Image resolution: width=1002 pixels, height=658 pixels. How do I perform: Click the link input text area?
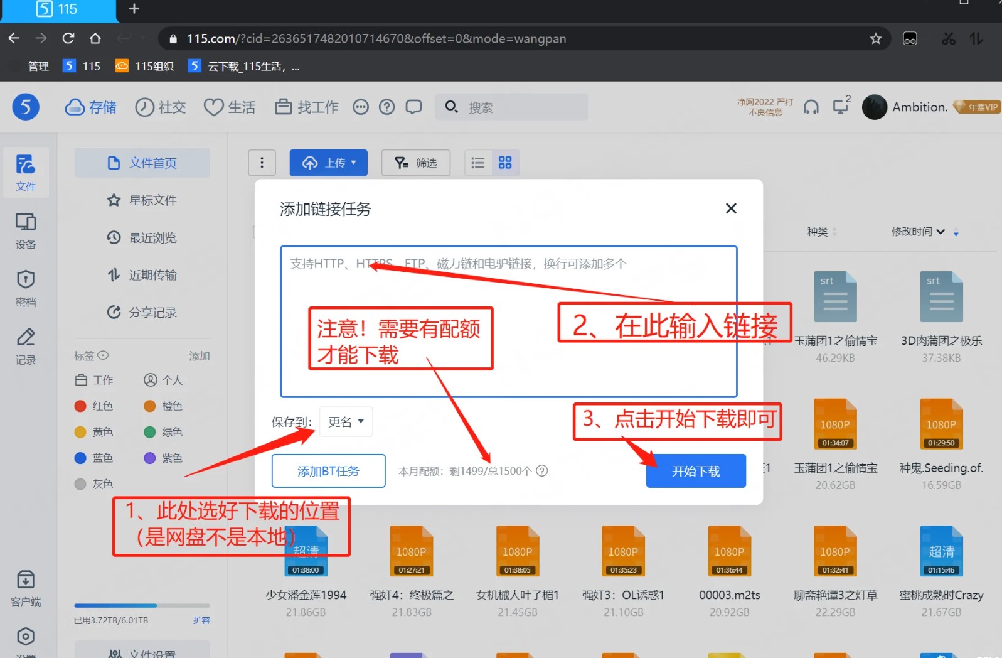pos(509,321)
